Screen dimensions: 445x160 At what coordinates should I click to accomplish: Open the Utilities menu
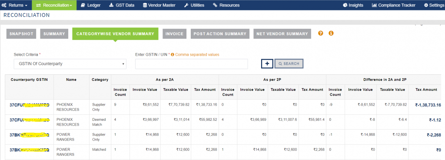(x=194, y=5)
